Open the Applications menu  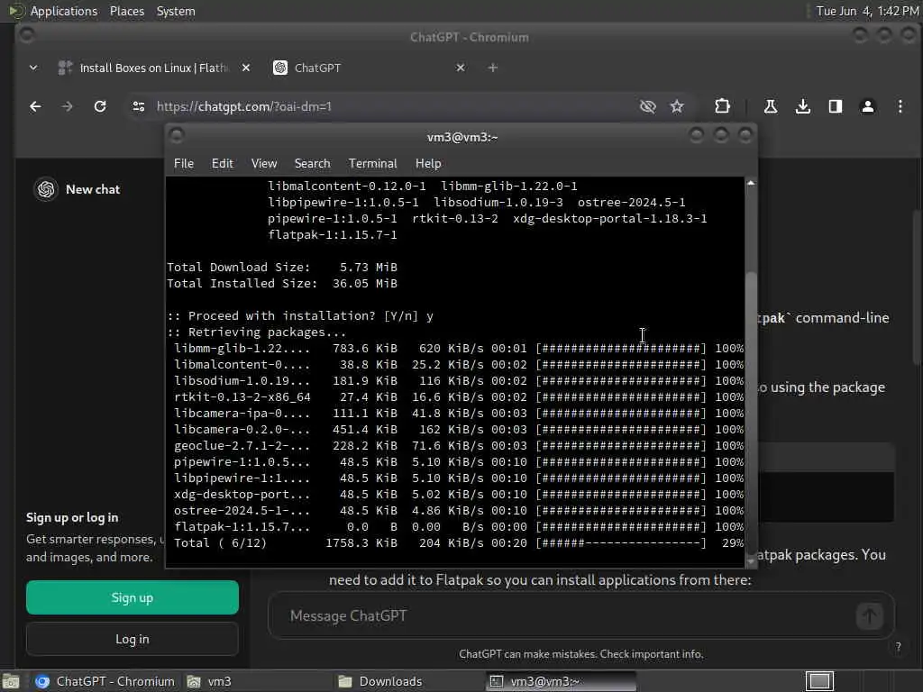tap(64, 11)
